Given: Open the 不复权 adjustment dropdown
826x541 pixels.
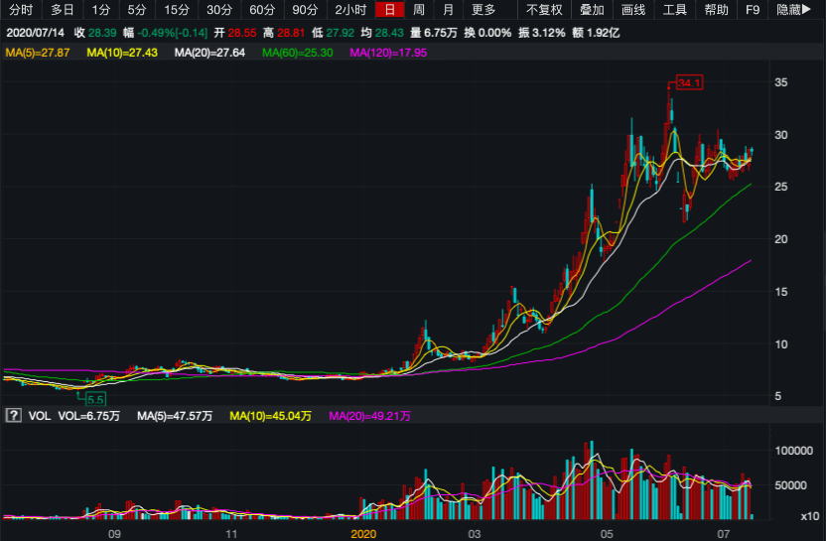Looking at the screenshot, I should tap(544, 10).
